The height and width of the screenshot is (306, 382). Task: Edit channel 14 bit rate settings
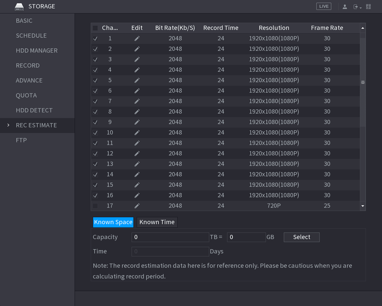137,175
